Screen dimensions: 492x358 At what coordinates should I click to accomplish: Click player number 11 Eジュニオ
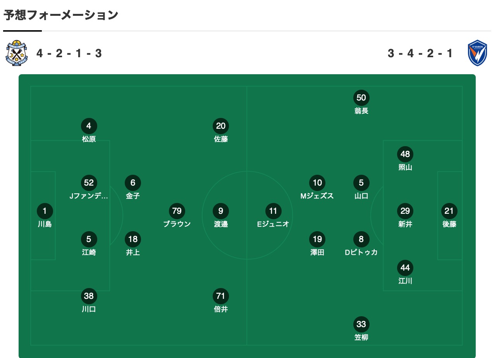[273, 211]
